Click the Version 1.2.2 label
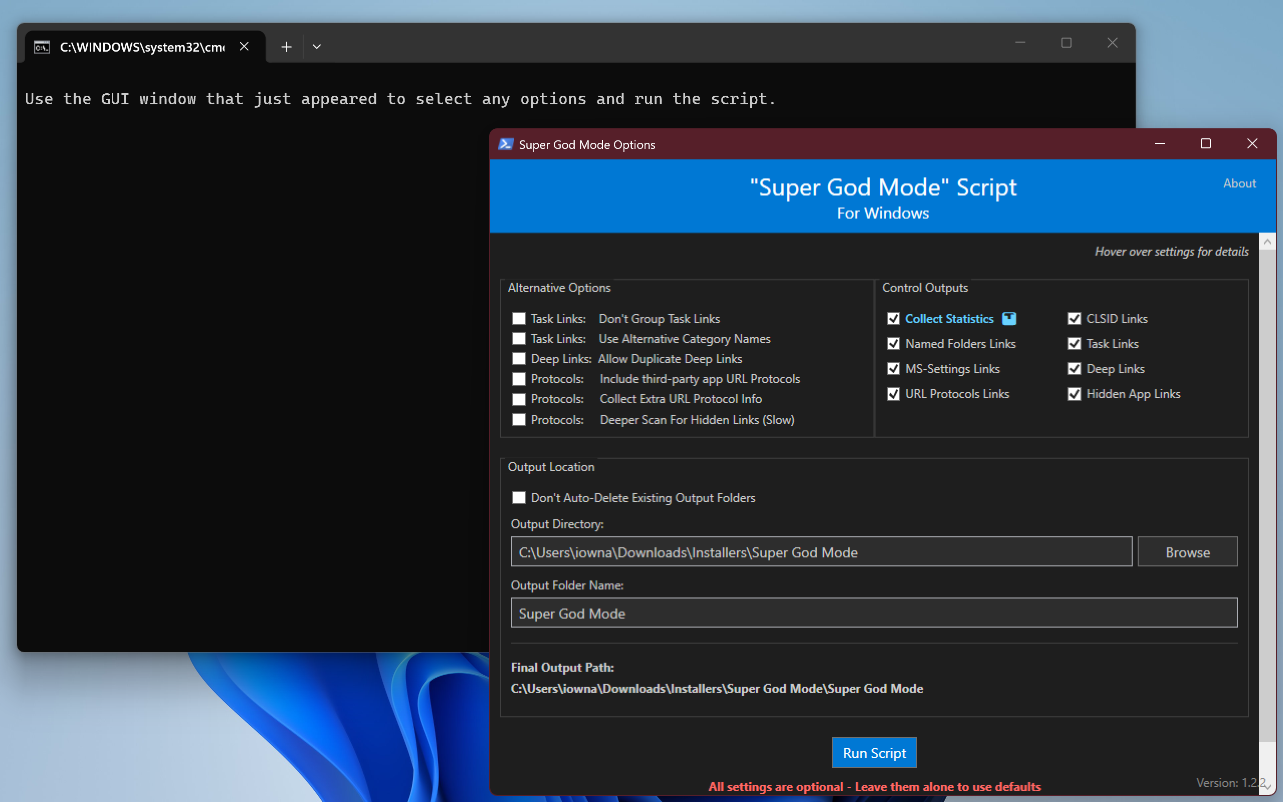 click(1230, 782)
